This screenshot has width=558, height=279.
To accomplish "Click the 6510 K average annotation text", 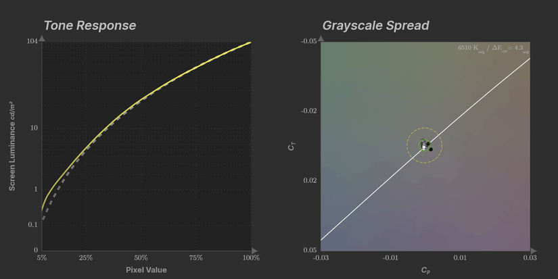I will [471, 49].
